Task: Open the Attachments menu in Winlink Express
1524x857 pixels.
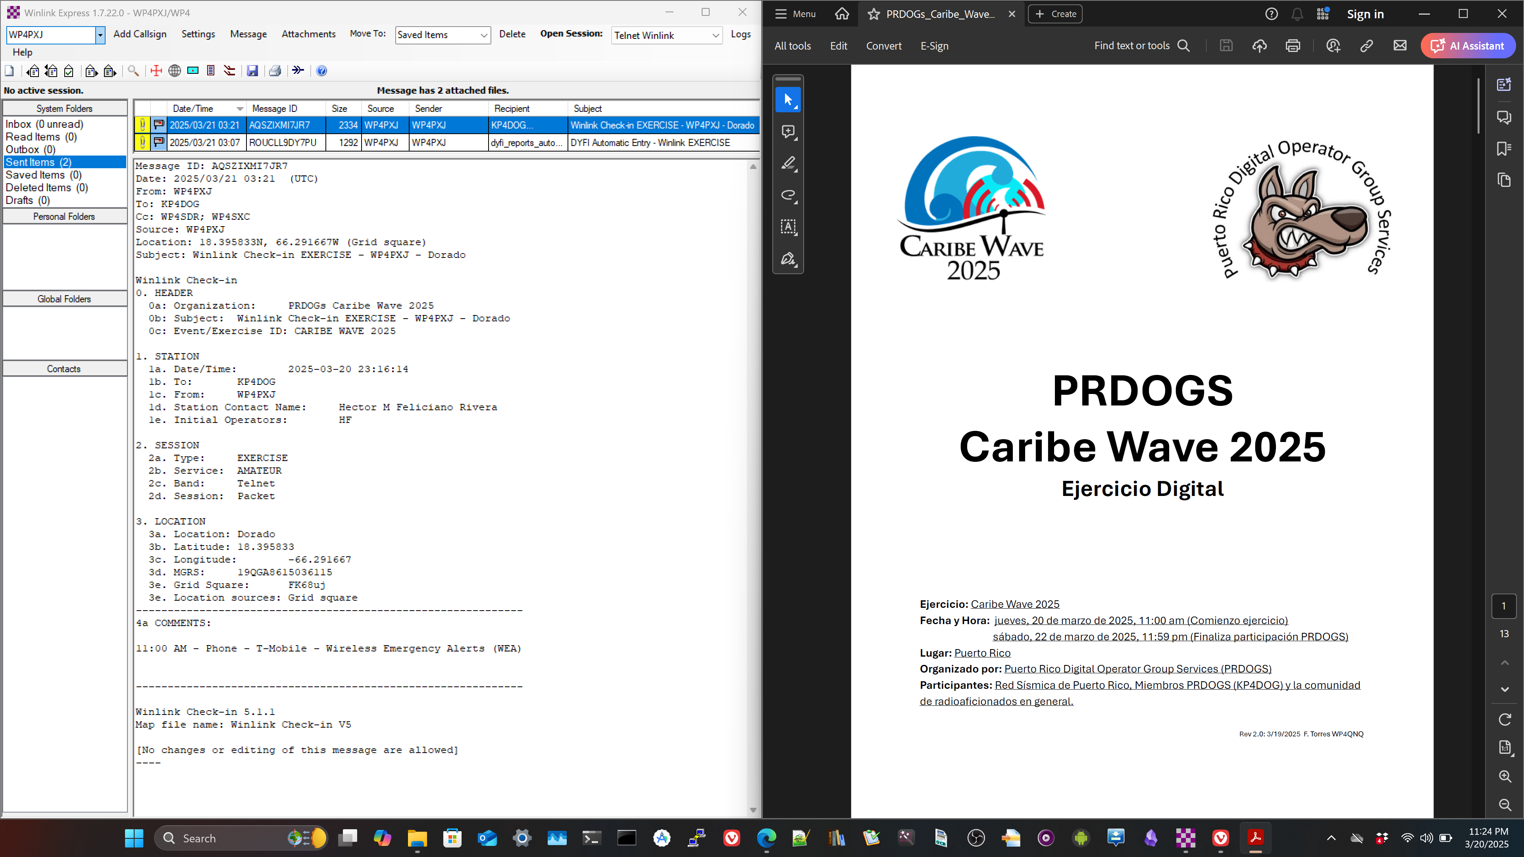Action: (x=308, y=34)
